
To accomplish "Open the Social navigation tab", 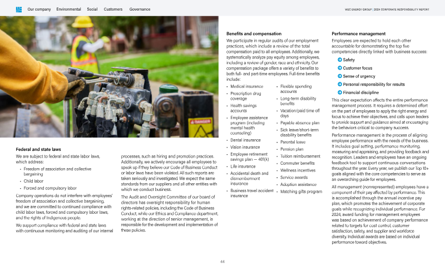I will 92,9.
